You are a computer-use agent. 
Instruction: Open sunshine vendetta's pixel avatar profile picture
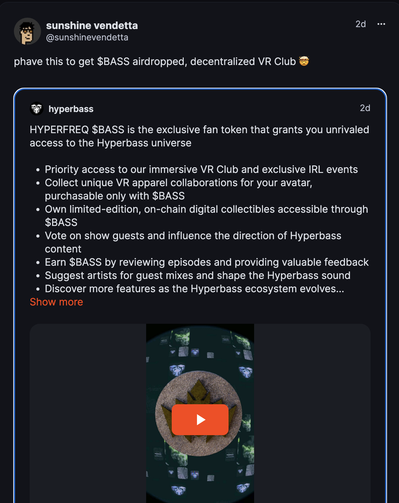tap(27, 31)
